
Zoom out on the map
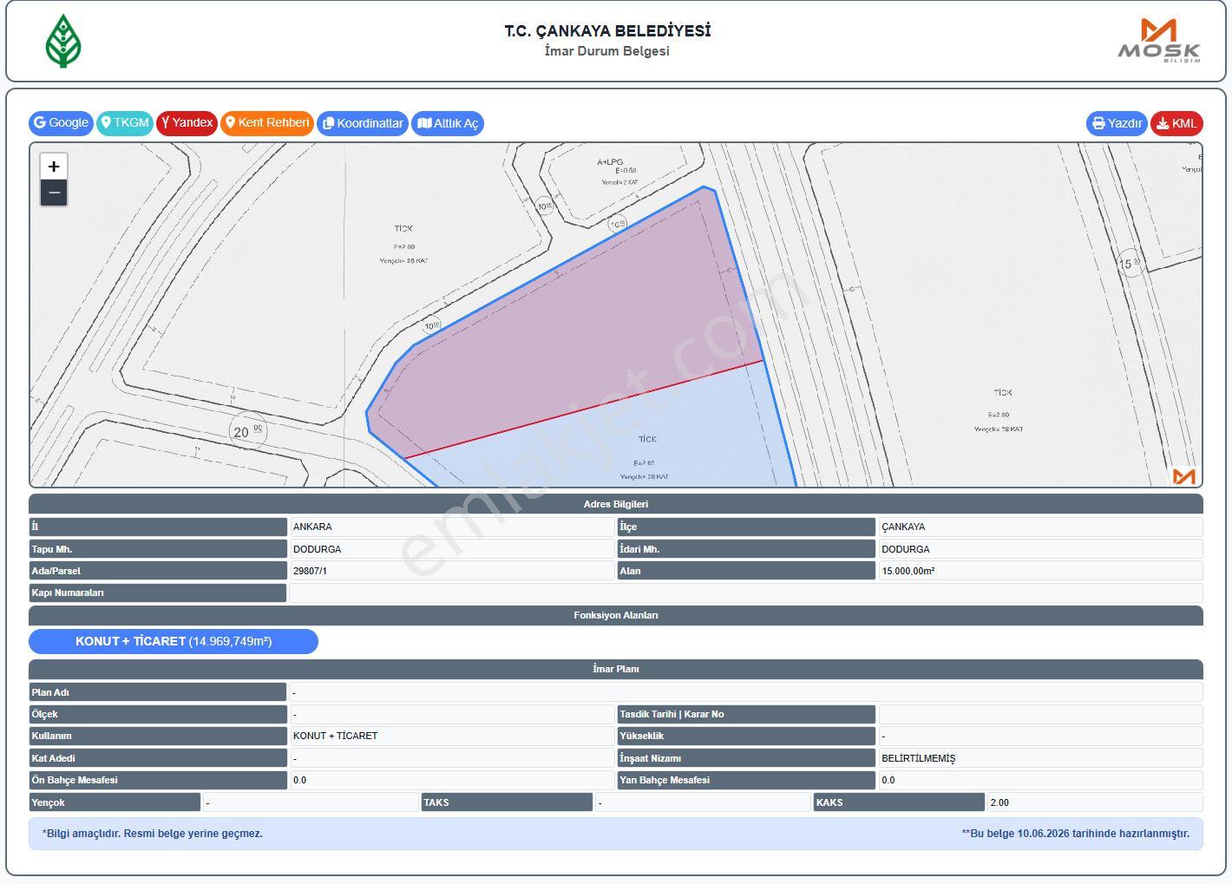pyautogui.click(x=54, y=193)
